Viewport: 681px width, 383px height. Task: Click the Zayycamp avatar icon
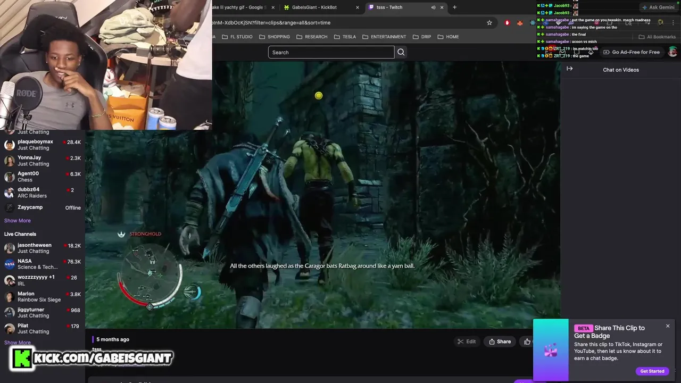(10, 207)
